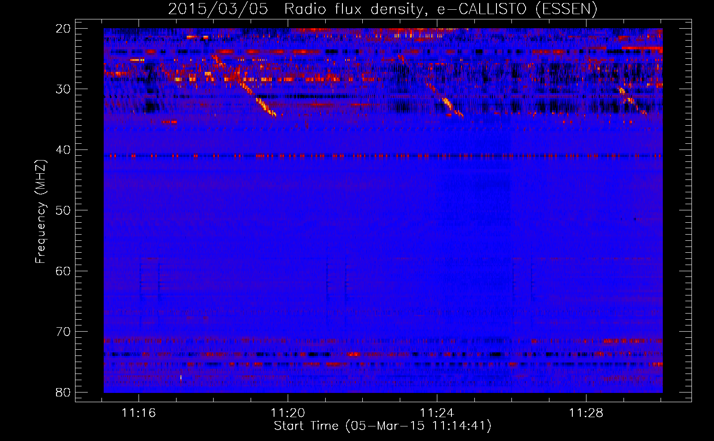This screenshot has width=714, height=441.
Task: Click the 'Start Time (05-Mar-15 11:14:41)' label
Action: [383, 426]
